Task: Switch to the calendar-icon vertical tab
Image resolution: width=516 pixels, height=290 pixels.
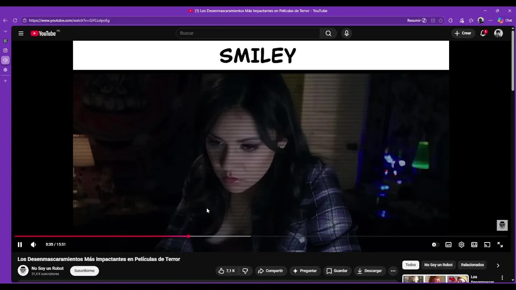Action: point(5,51)
